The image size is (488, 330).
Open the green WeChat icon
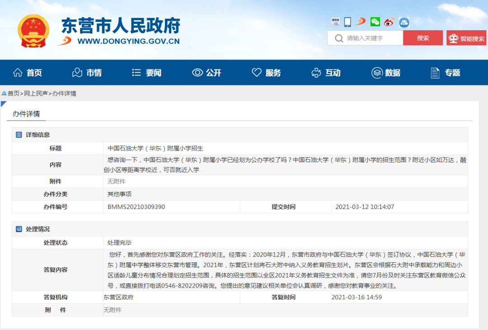tap(375, 22)
